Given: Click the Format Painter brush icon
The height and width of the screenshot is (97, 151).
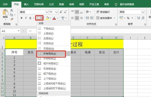Looking at the screenshot, I should pyautogui.click(x=12, y=19).
